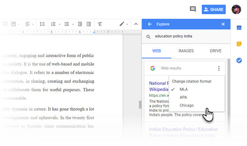Click the Explore search magnifier icon
The width and height of the screenshot is (247, 146).
149,37
